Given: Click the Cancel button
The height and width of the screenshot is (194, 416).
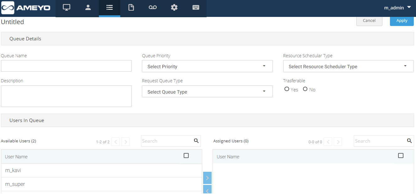Looking at the screenshot, I should (369, 21).
